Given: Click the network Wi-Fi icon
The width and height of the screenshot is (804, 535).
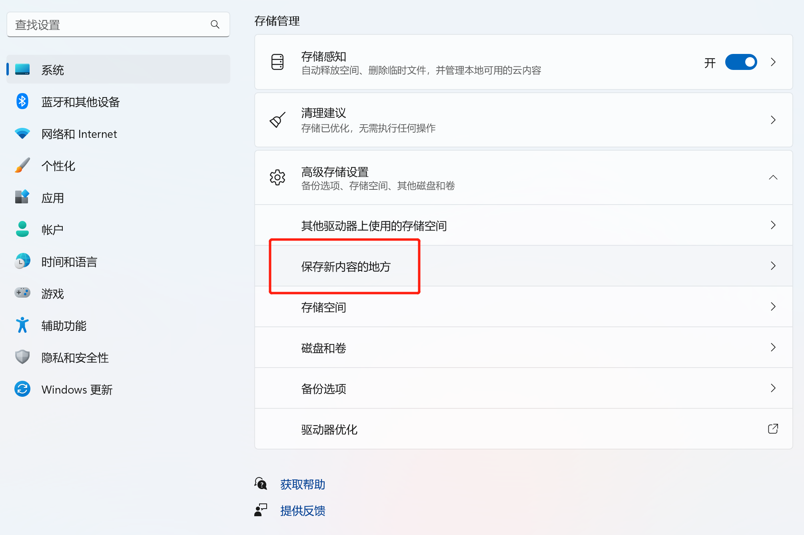Looking at the screenshot, I should coord(22,133).
